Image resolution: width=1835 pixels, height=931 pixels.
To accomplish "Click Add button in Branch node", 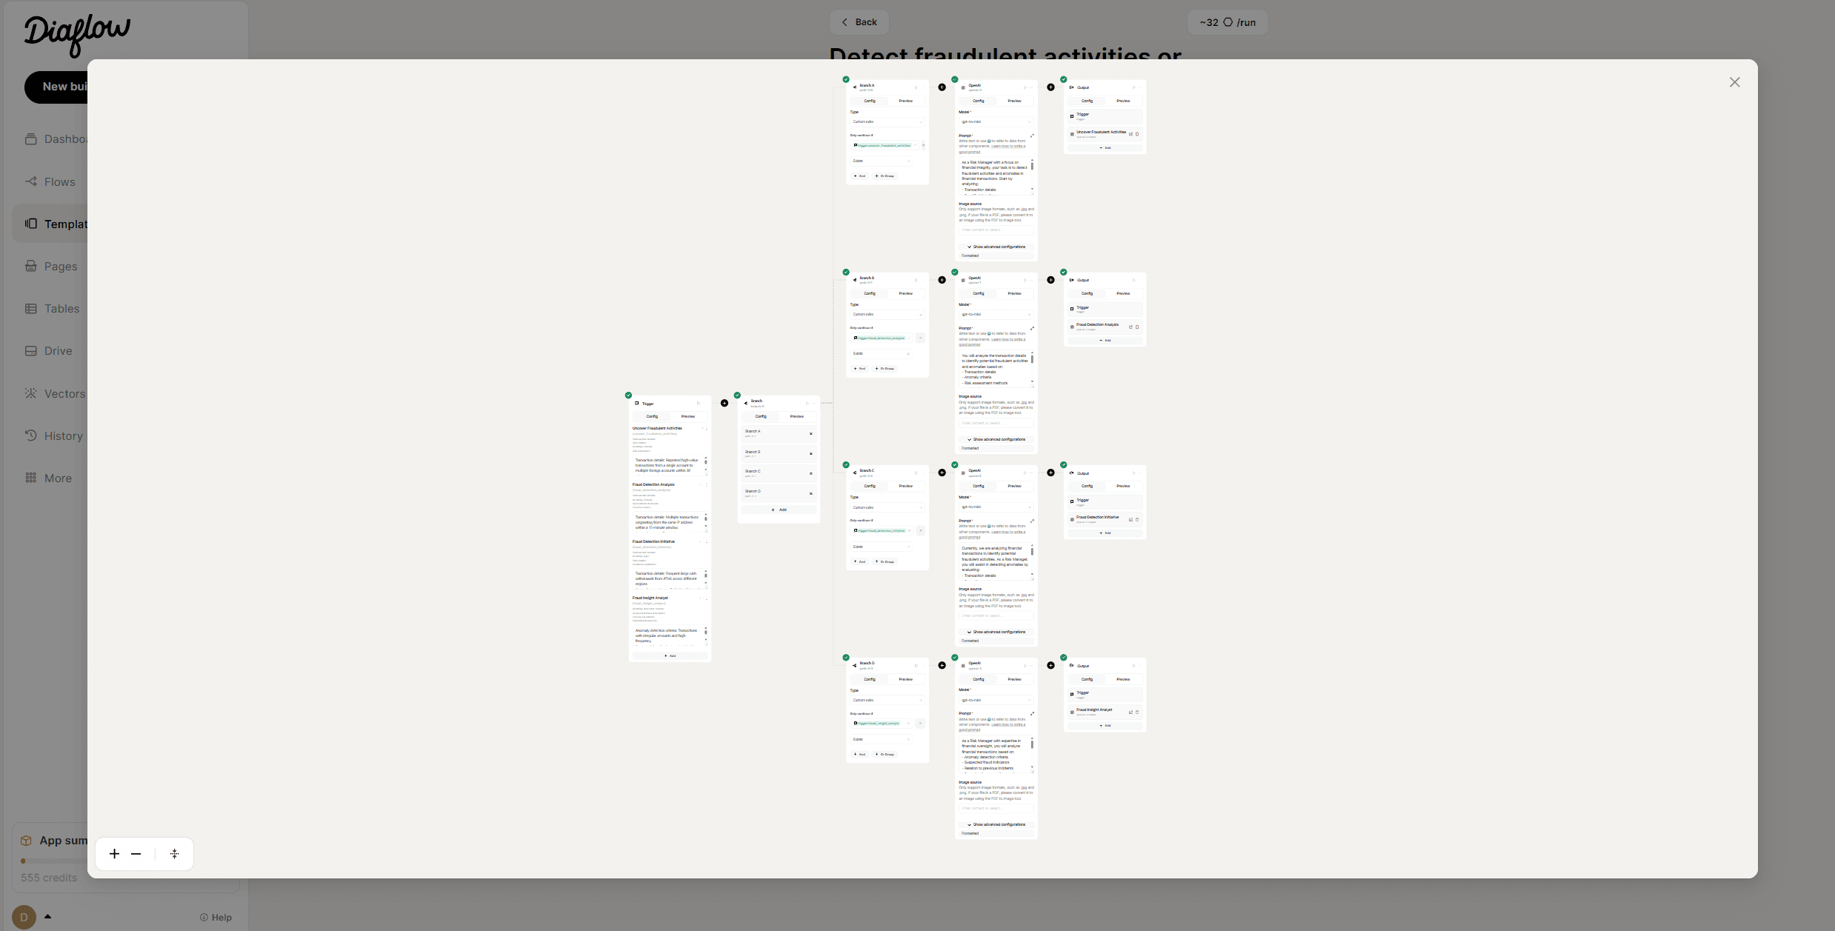I will click(779, 510).
